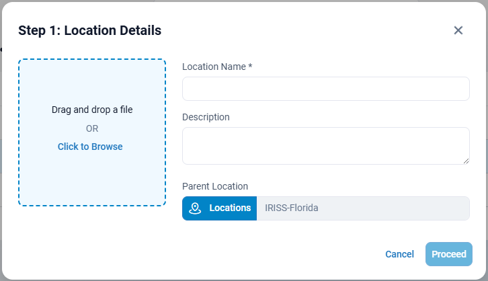The width and height of the screenshot is (488, 281).
Task: Click the Location Name input field
Action: tap(326, 89)
